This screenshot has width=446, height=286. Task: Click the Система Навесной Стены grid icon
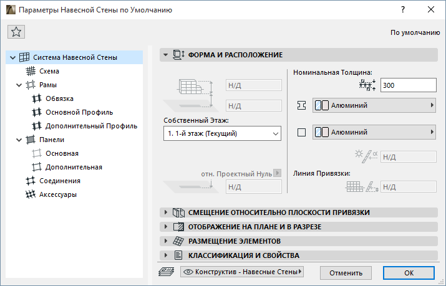click(24, 57)
